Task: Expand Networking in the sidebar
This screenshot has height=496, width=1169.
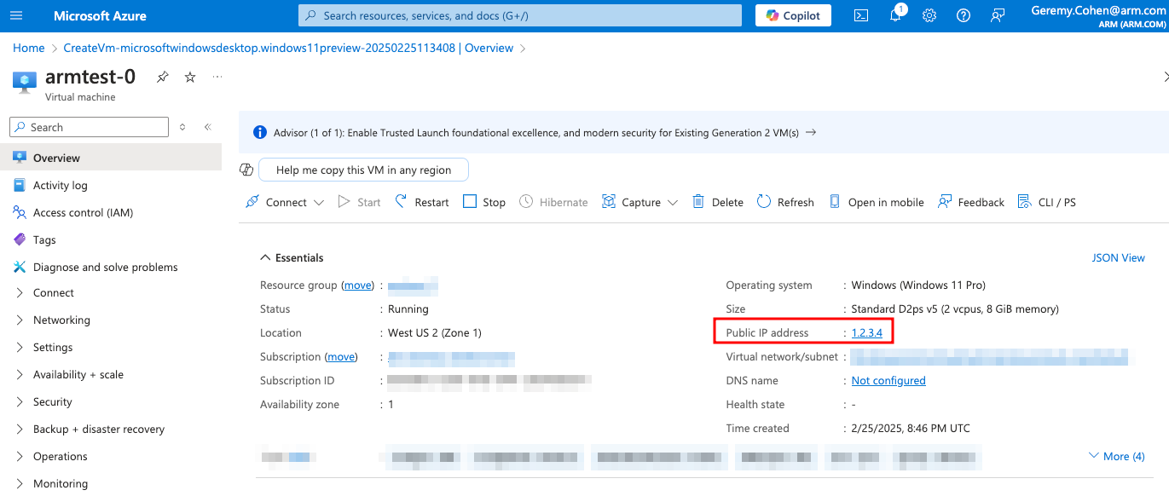Action: tap(61, 320)
